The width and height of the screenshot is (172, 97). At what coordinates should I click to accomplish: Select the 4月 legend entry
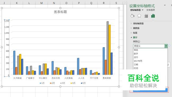(x=73, y=83)
